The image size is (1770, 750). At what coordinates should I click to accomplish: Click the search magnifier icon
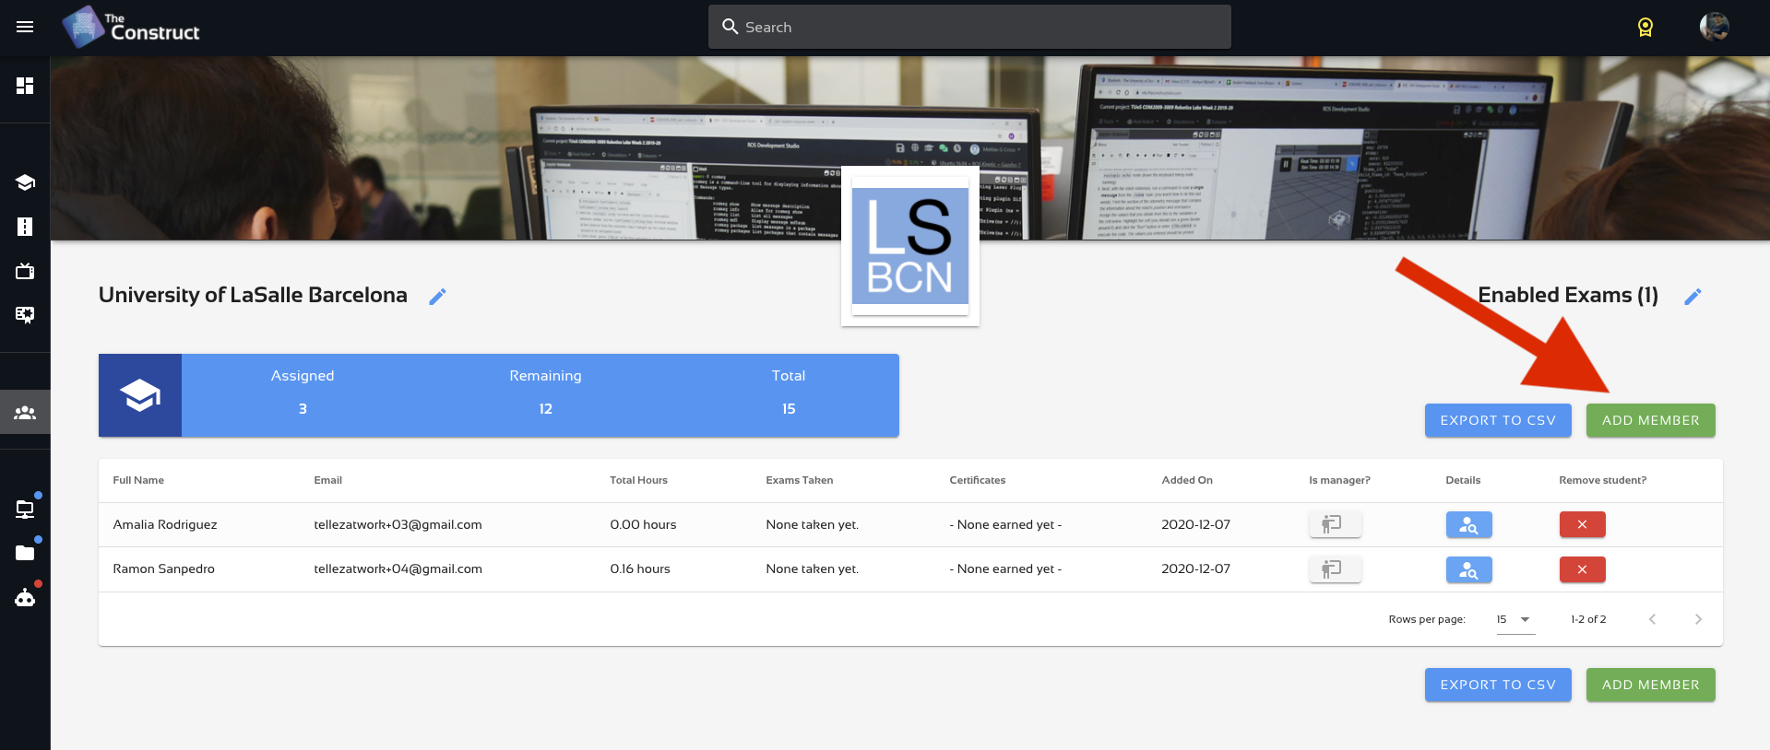tap(730, 27)
